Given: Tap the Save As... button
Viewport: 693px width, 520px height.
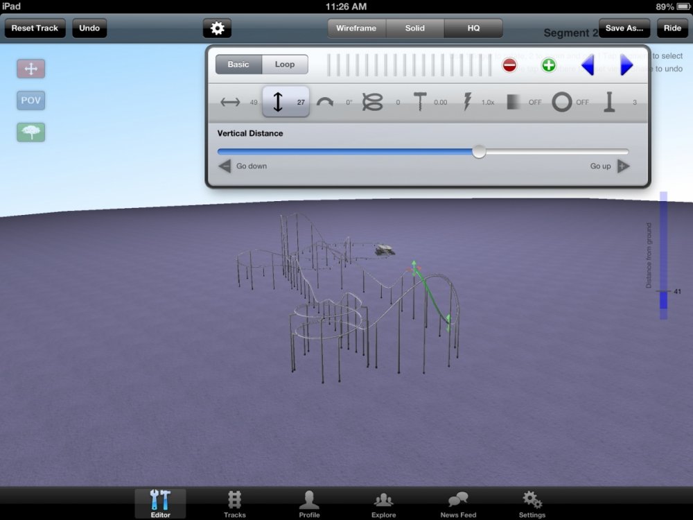Looking at the screenshot, I should [x=624, y=28].
